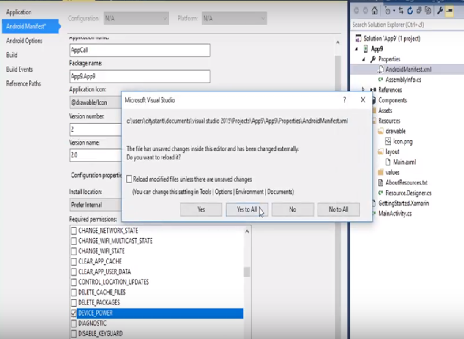Click the AssemblyInfo.cs C# file icon
This screenshot has width=464, height=339.
coord(381,80)
